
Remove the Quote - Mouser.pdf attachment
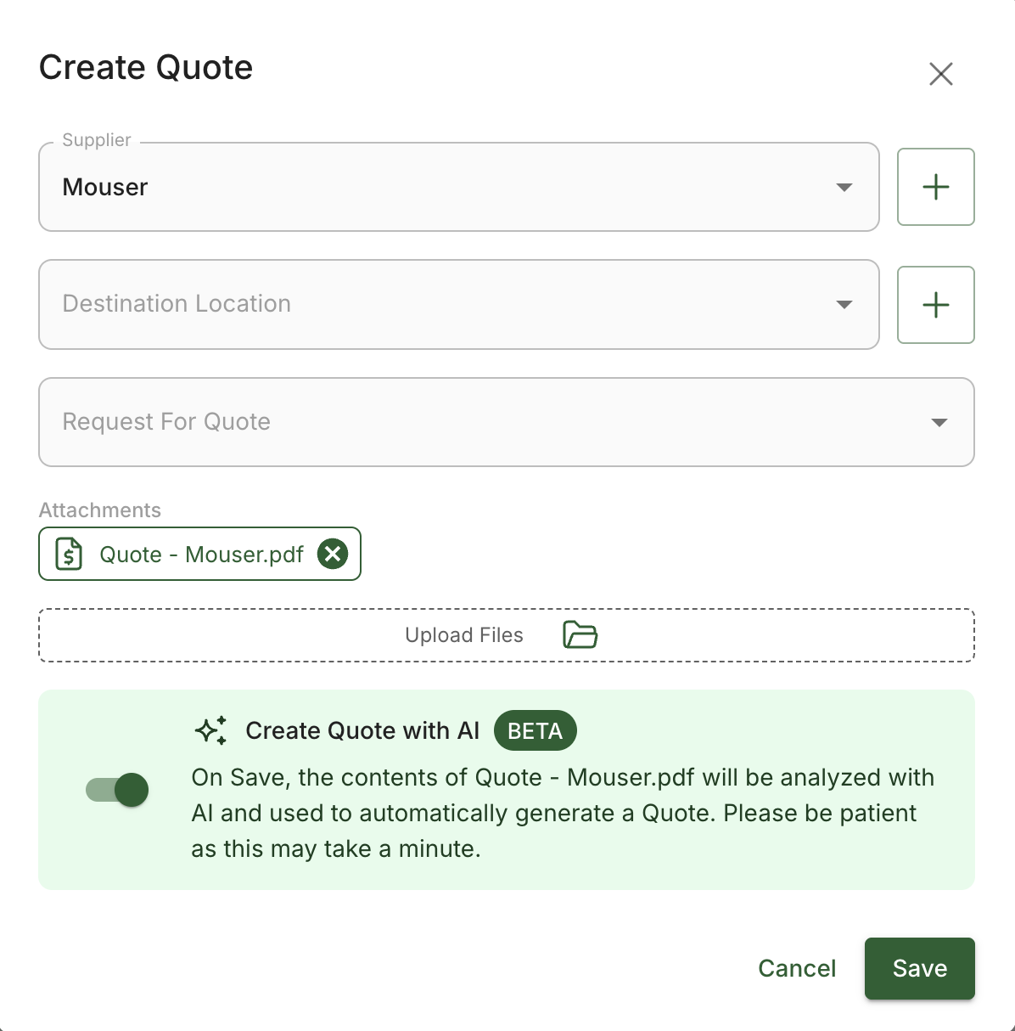pyautogui.click(x=333, y=554)
